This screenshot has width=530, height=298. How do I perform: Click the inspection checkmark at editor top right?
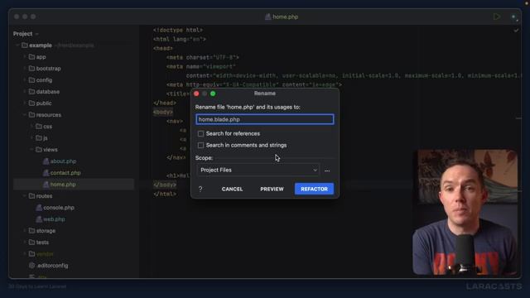point(516,31)
